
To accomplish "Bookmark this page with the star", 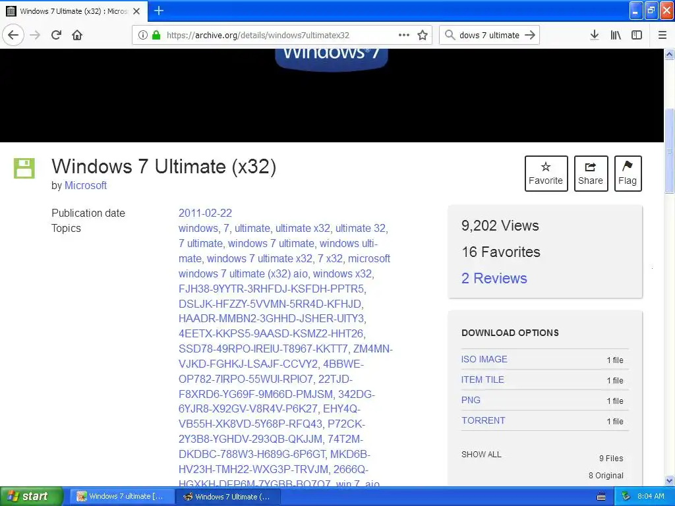I will [423, 36].
